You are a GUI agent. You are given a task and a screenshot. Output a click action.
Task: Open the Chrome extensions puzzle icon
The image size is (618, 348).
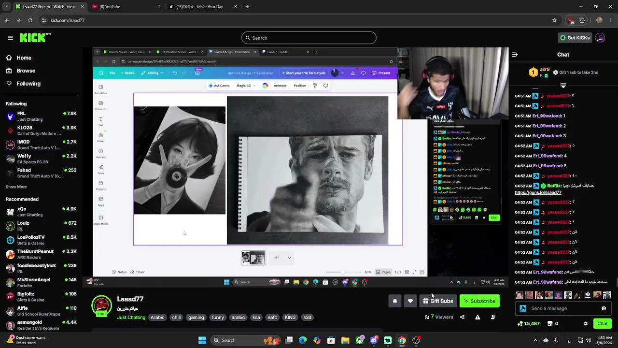(x=582, y=20)
